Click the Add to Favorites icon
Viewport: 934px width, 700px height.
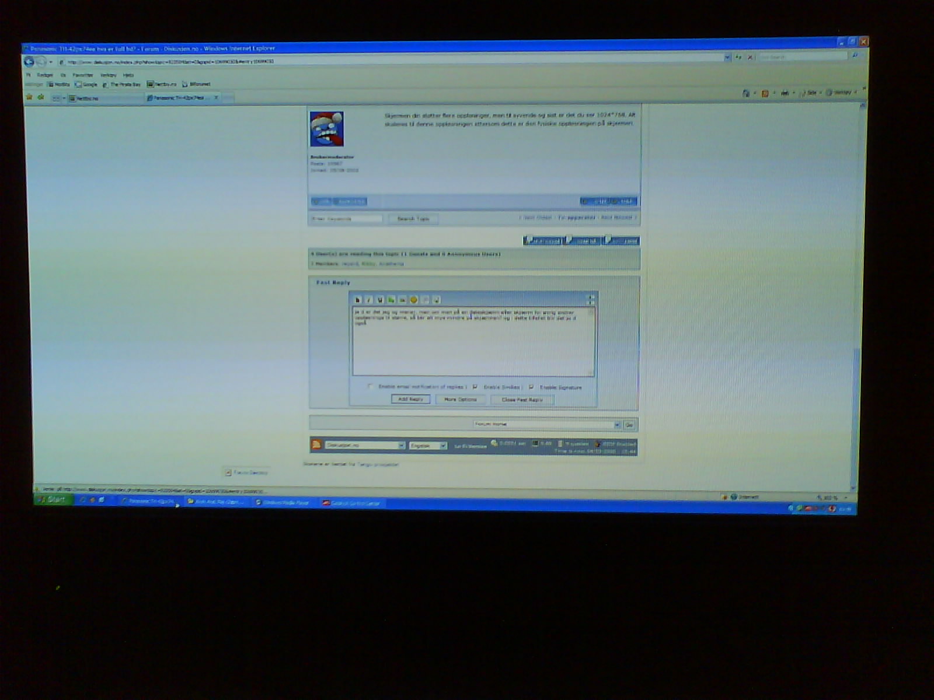pyautogui.click(x=41, y=97)
